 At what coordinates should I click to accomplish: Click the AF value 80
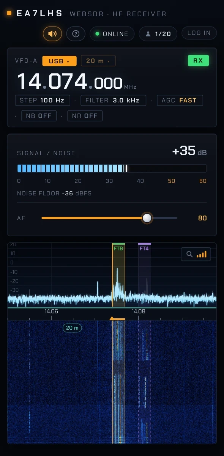(x=202, y=218)
